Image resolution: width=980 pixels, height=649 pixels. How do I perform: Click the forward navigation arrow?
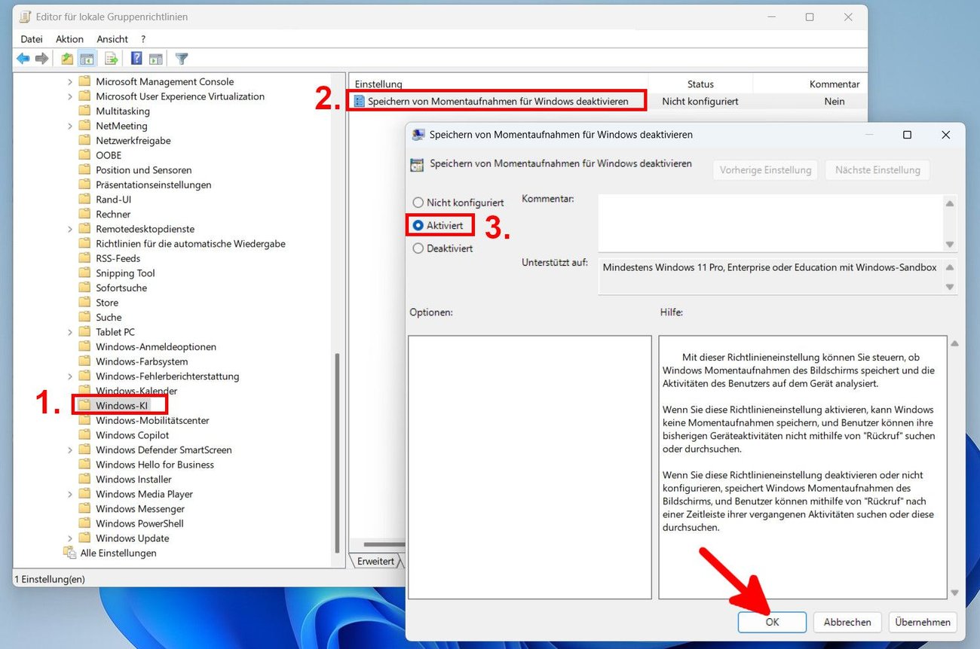pyautogui.click(x=42, y=58)
